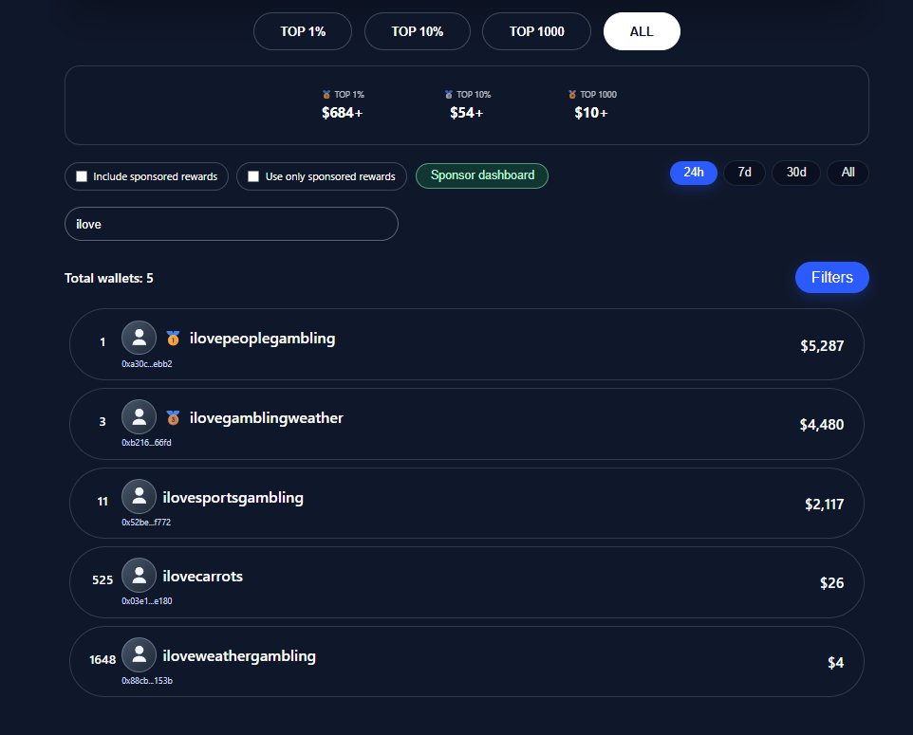Click the $26 amount

(831, 583)
